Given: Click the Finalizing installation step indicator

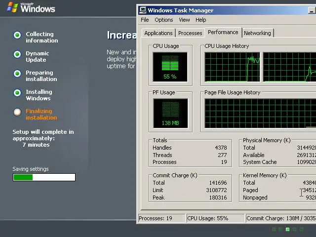Looking at the screenshot, I should click(x=17, y=112).
